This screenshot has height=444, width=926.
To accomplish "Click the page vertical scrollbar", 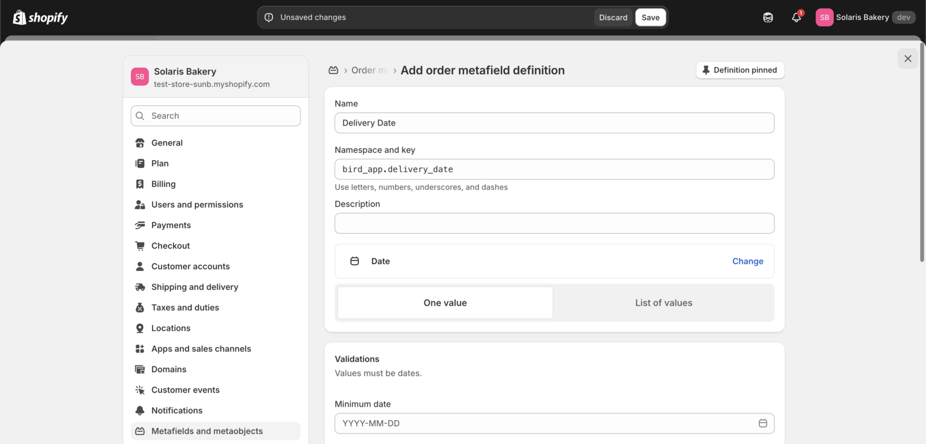I will 922,152.
